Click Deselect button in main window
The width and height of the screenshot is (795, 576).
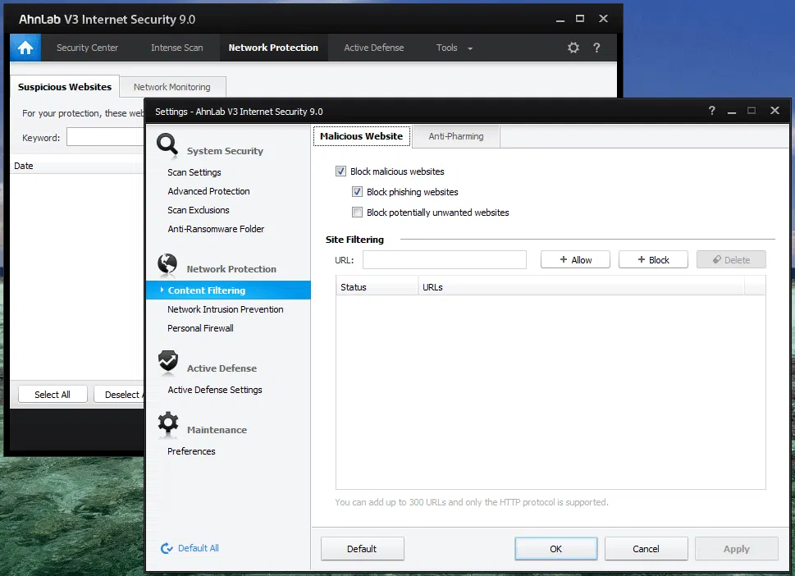pos(119,395)
